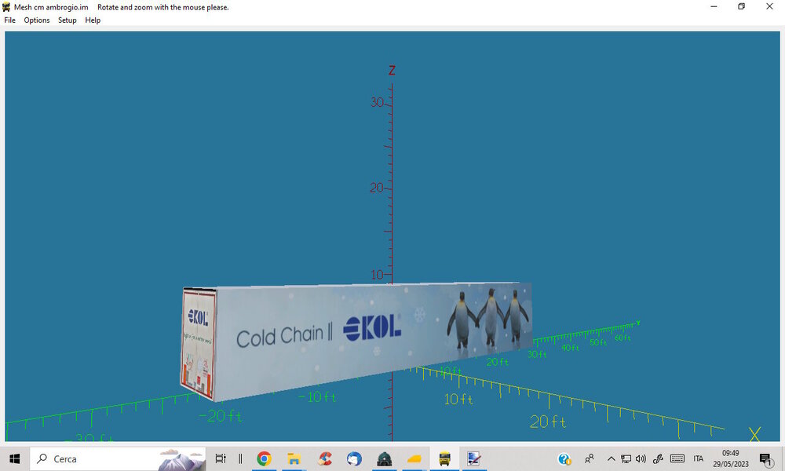Click the blue help question mark tray icon
Image resolution: width=785 pixels, height=471 pixels.
tap(564, 458)
